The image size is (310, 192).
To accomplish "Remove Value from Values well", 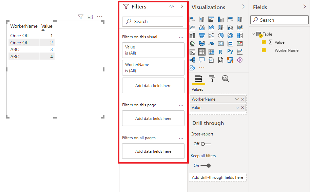I will click(243, 108).
